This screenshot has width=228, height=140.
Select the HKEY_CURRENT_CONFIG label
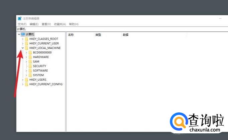point(46,84)
